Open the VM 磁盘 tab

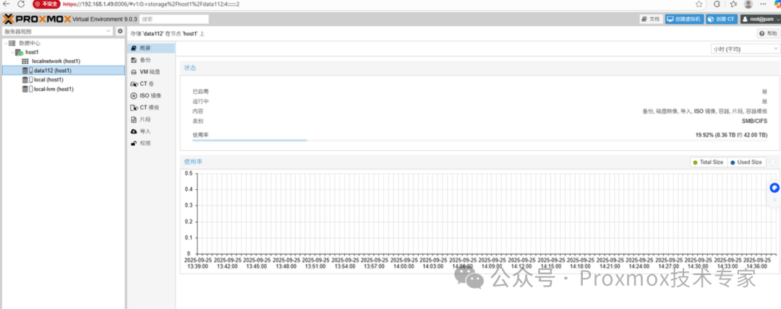coord(151,71)
